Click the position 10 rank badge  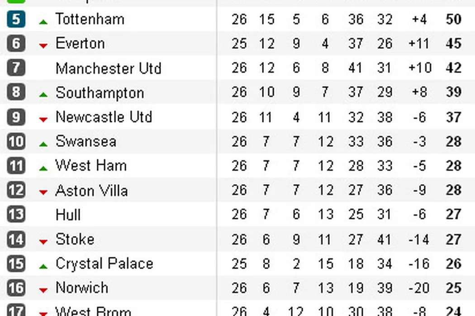point(16,141)
